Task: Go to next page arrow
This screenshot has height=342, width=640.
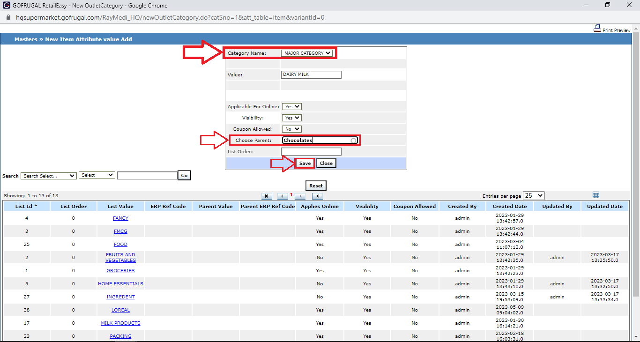Action: click(x=300, y=196)
